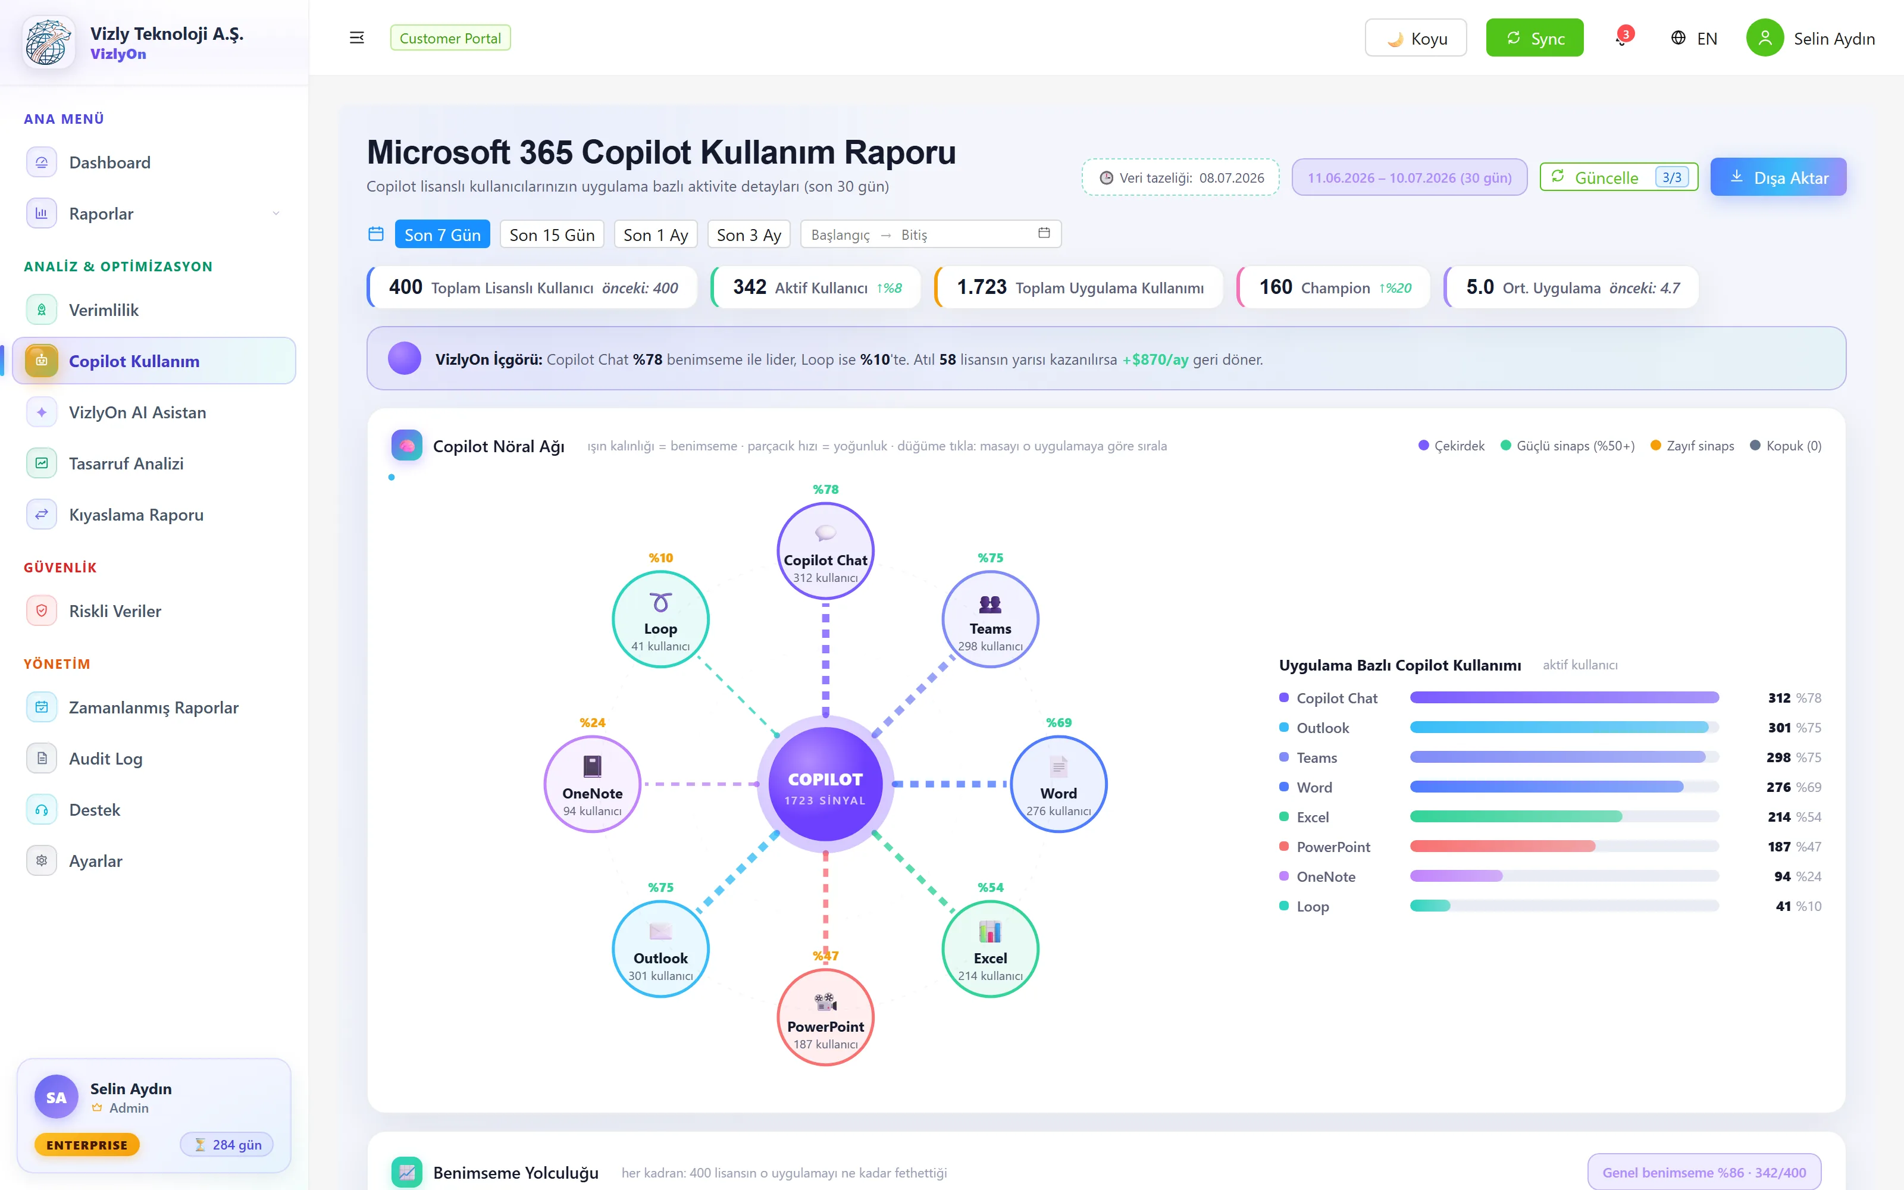Click the ENTERPRISE plan badge
This screenshot has height=1190, width=1904.
[x=86, y=1144]
